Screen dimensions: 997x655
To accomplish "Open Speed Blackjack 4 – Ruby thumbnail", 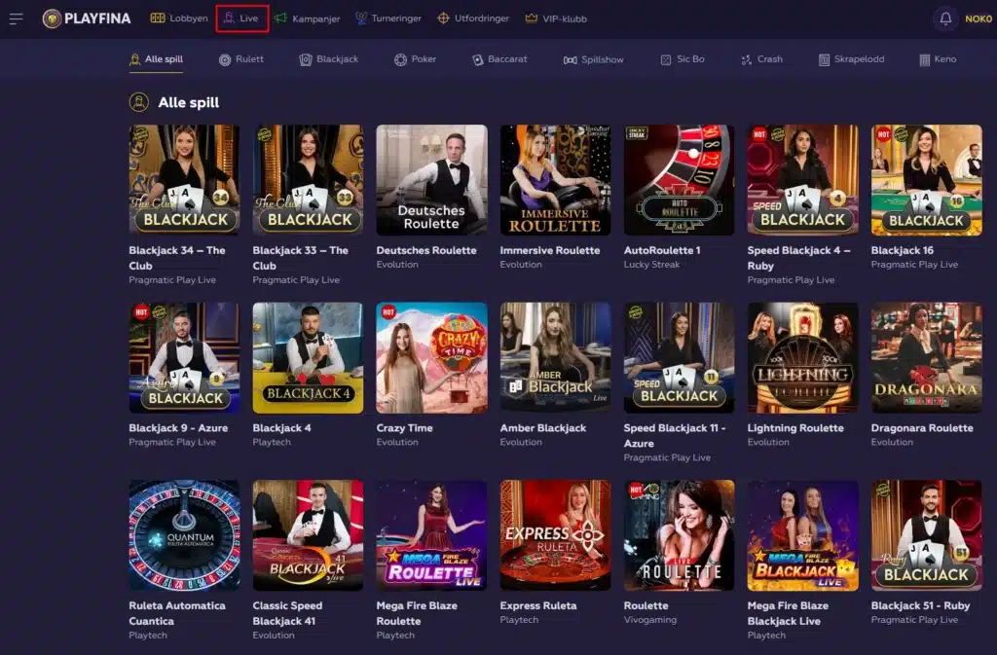I will tap(802, 180).
